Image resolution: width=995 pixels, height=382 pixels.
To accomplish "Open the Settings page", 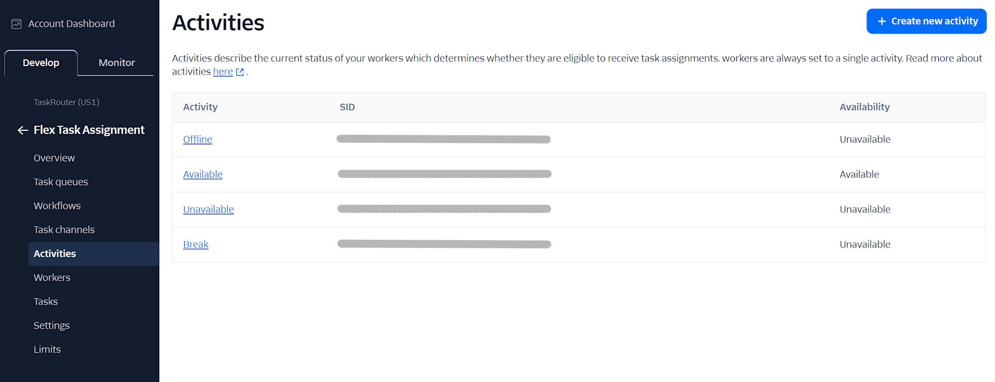I will click(x=52, y=325).
